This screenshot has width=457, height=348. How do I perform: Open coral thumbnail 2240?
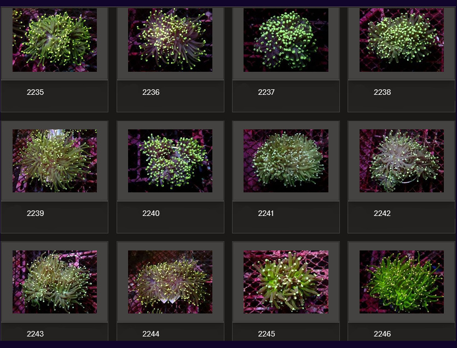170,161
